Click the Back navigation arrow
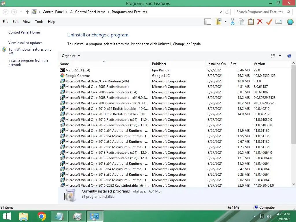Screen dimensions: 296x222 [6, 12]
